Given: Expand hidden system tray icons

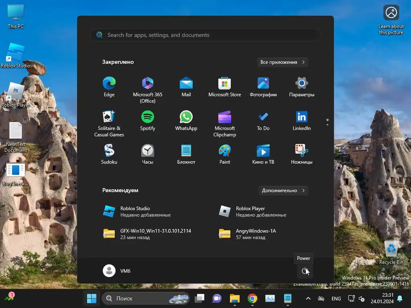Looking at the screenshot, I should [x=308, y=298].
